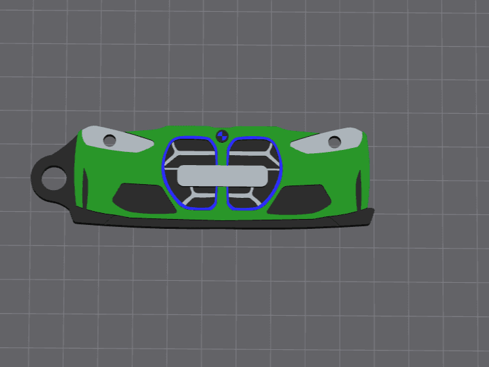
Task: Select the left blue-outlined kidney grille
Action: 189,172
